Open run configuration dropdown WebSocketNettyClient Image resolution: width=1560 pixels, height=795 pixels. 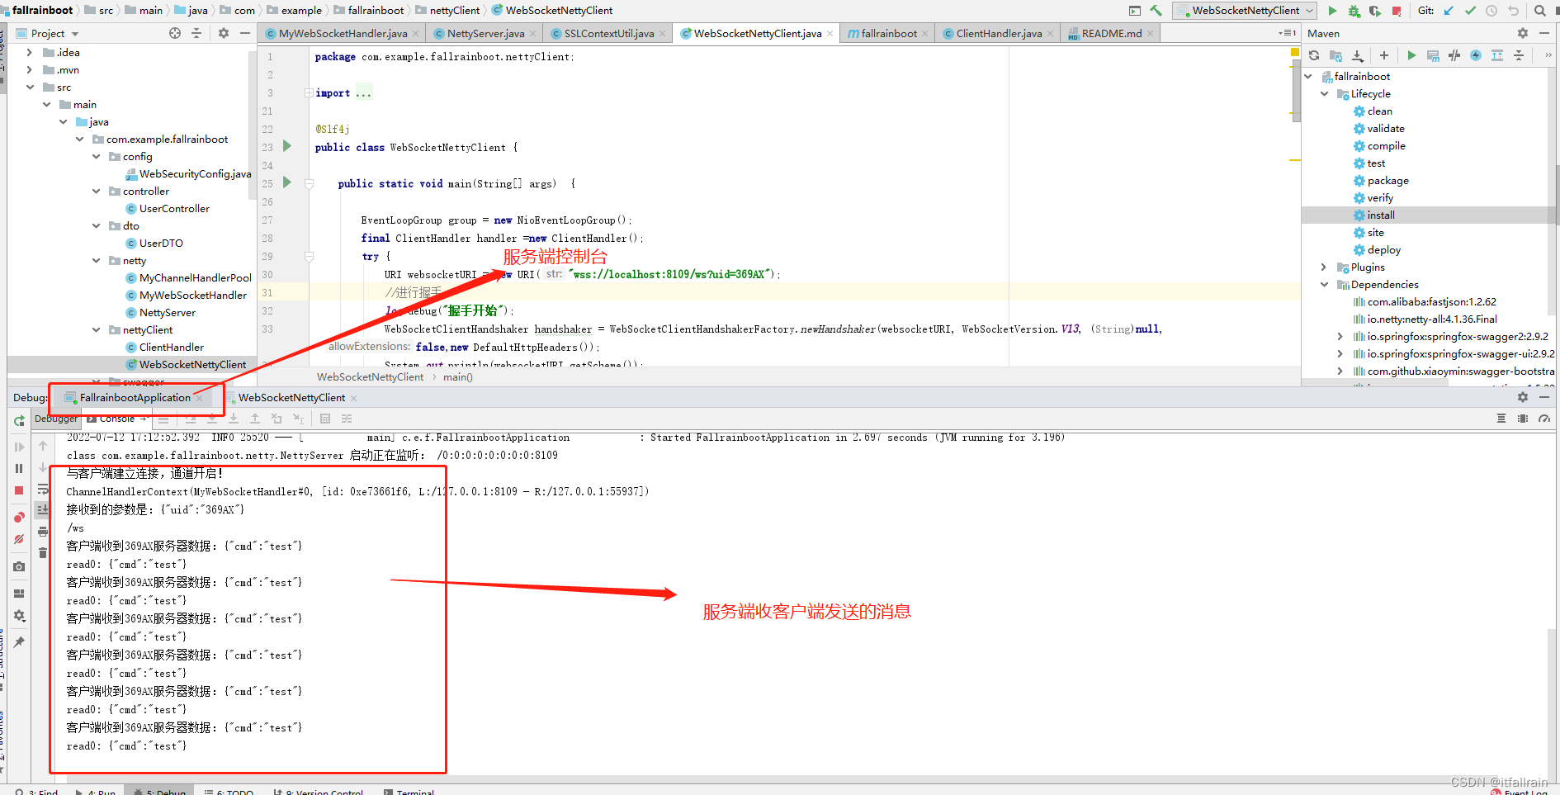coord(1245,11)
